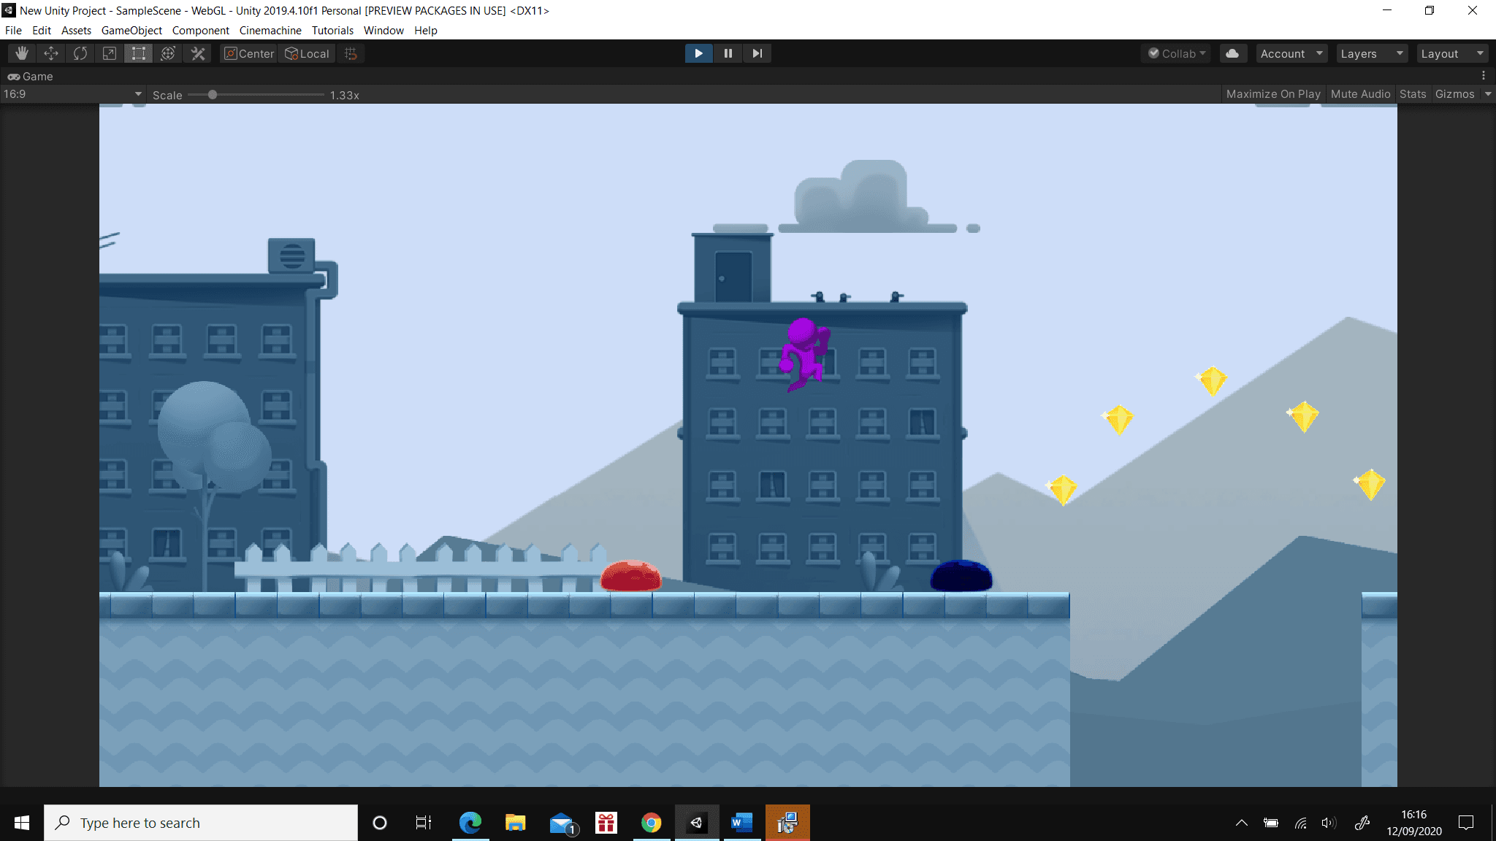Select the Rect transform tool

139,53
